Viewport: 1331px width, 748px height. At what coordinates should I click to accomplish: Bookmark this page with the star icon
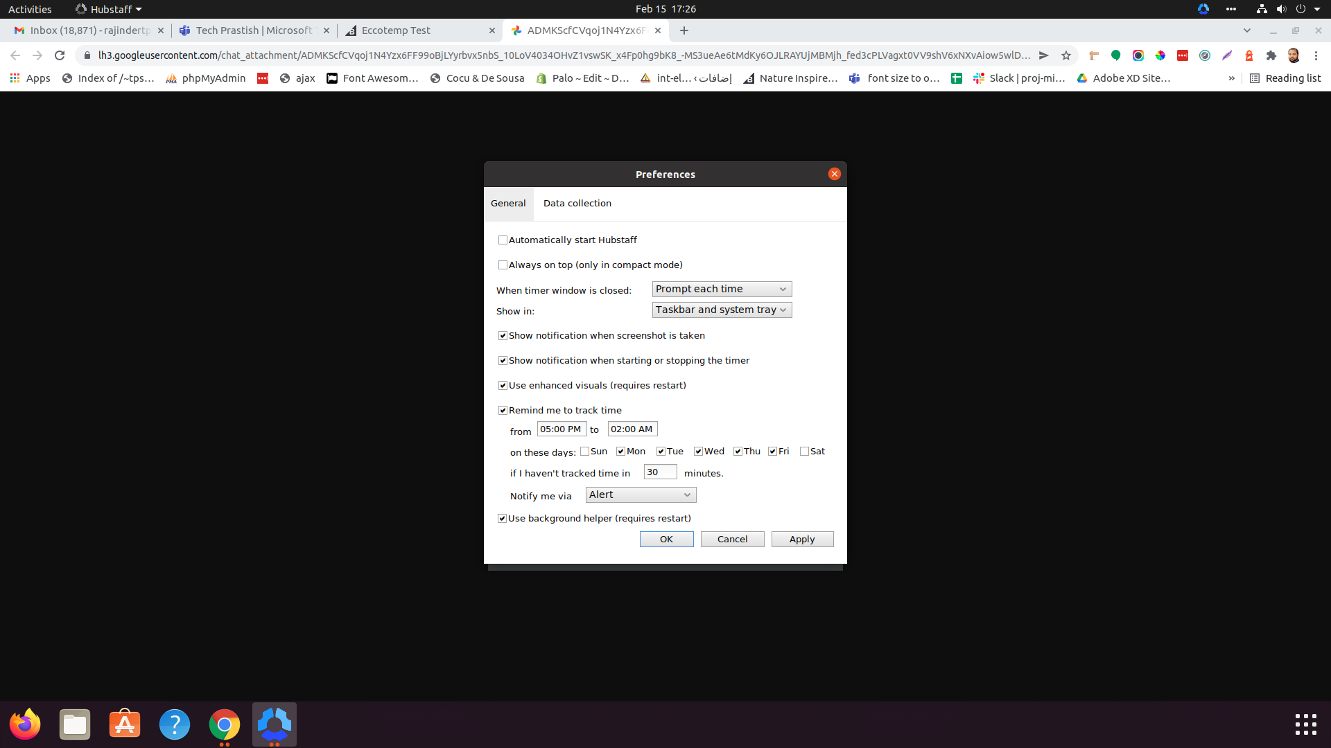click(x=1066, y=55)
